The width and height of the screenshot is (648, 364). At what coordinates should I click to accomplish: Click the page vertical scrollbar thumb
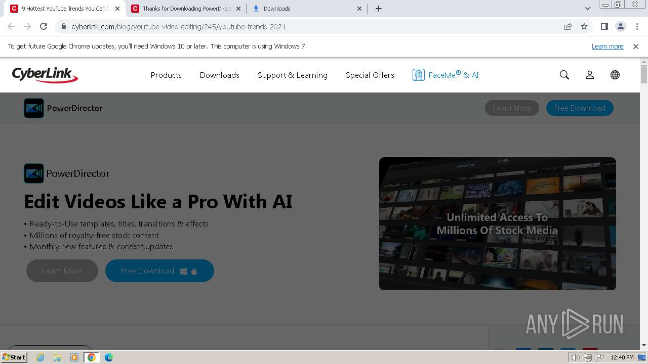(x=644, y=74)
